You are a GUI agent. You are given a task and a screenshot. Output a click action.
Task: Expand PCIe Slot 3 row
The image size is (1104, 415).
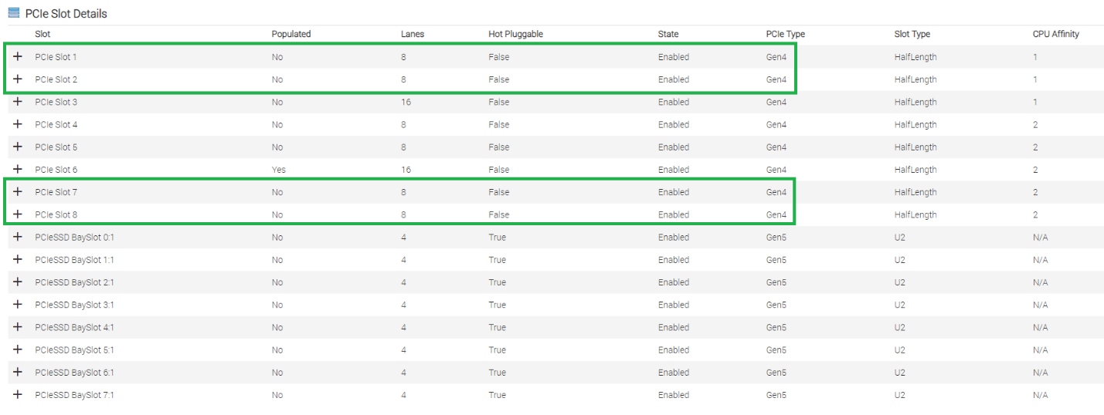coord(18,102)
